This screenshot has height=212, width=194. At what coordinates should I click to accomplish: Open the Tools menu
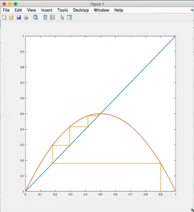tap(62, 10)
